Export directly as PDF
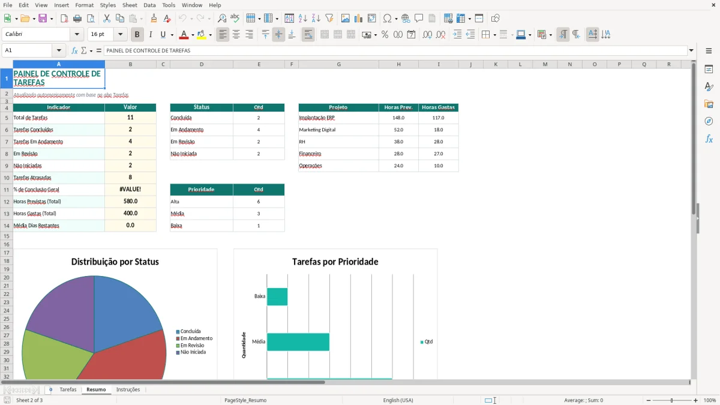The image size is (720, 405). 64,19
